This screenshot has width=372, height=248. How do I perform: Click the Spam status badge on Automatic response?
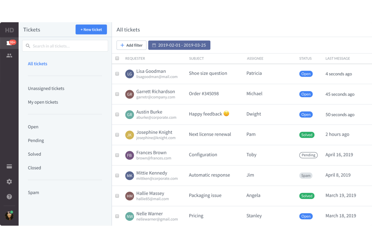click(x=306, y=175)
